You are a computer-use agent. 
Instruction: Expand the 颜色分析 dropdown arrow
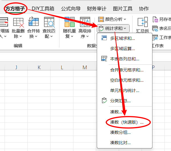[125, 19]
